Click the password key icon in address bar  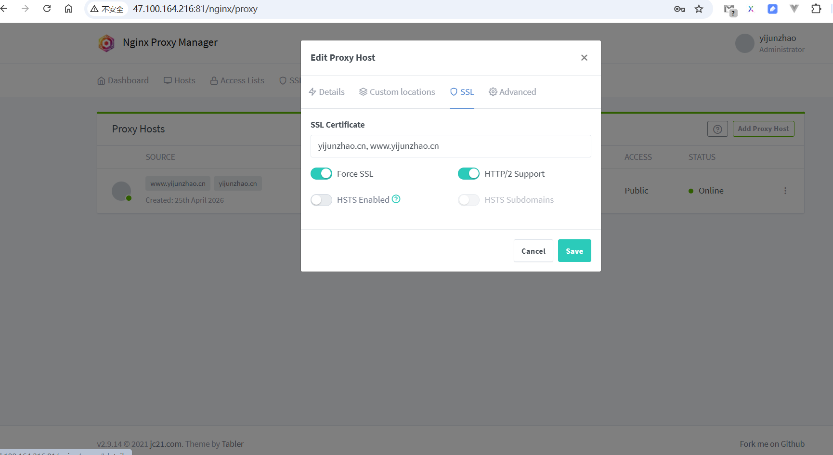point(679,9)
